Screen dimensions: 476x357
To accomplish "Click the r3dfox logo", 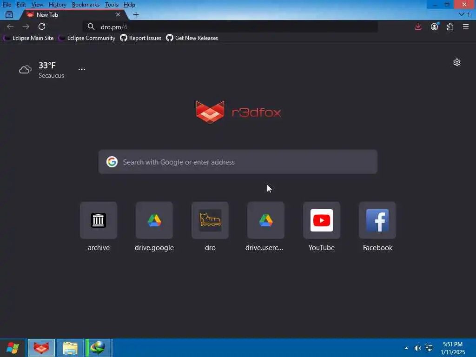I will [238, 112].
